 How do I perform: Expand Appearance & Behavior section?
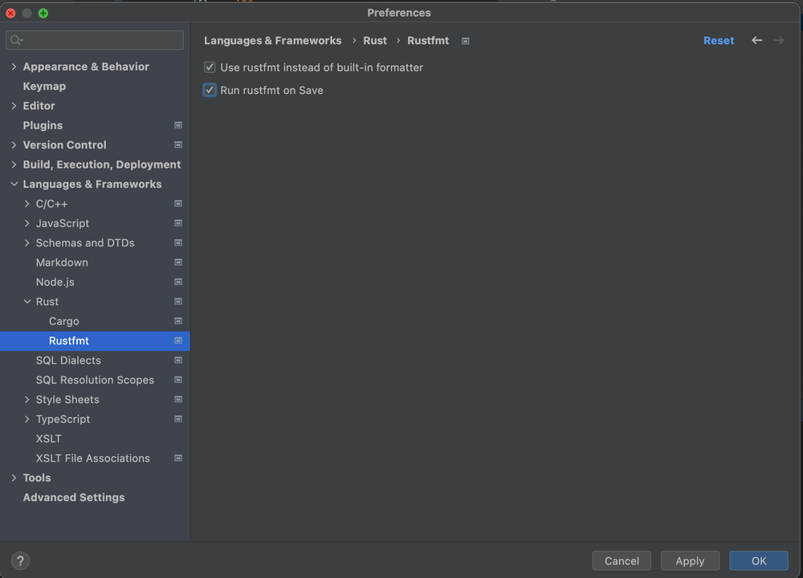[x=14, y=67]
